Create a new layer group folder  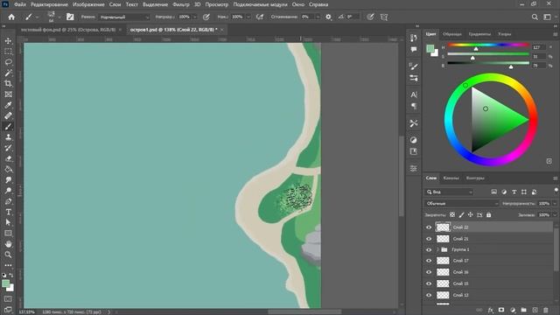523,310
